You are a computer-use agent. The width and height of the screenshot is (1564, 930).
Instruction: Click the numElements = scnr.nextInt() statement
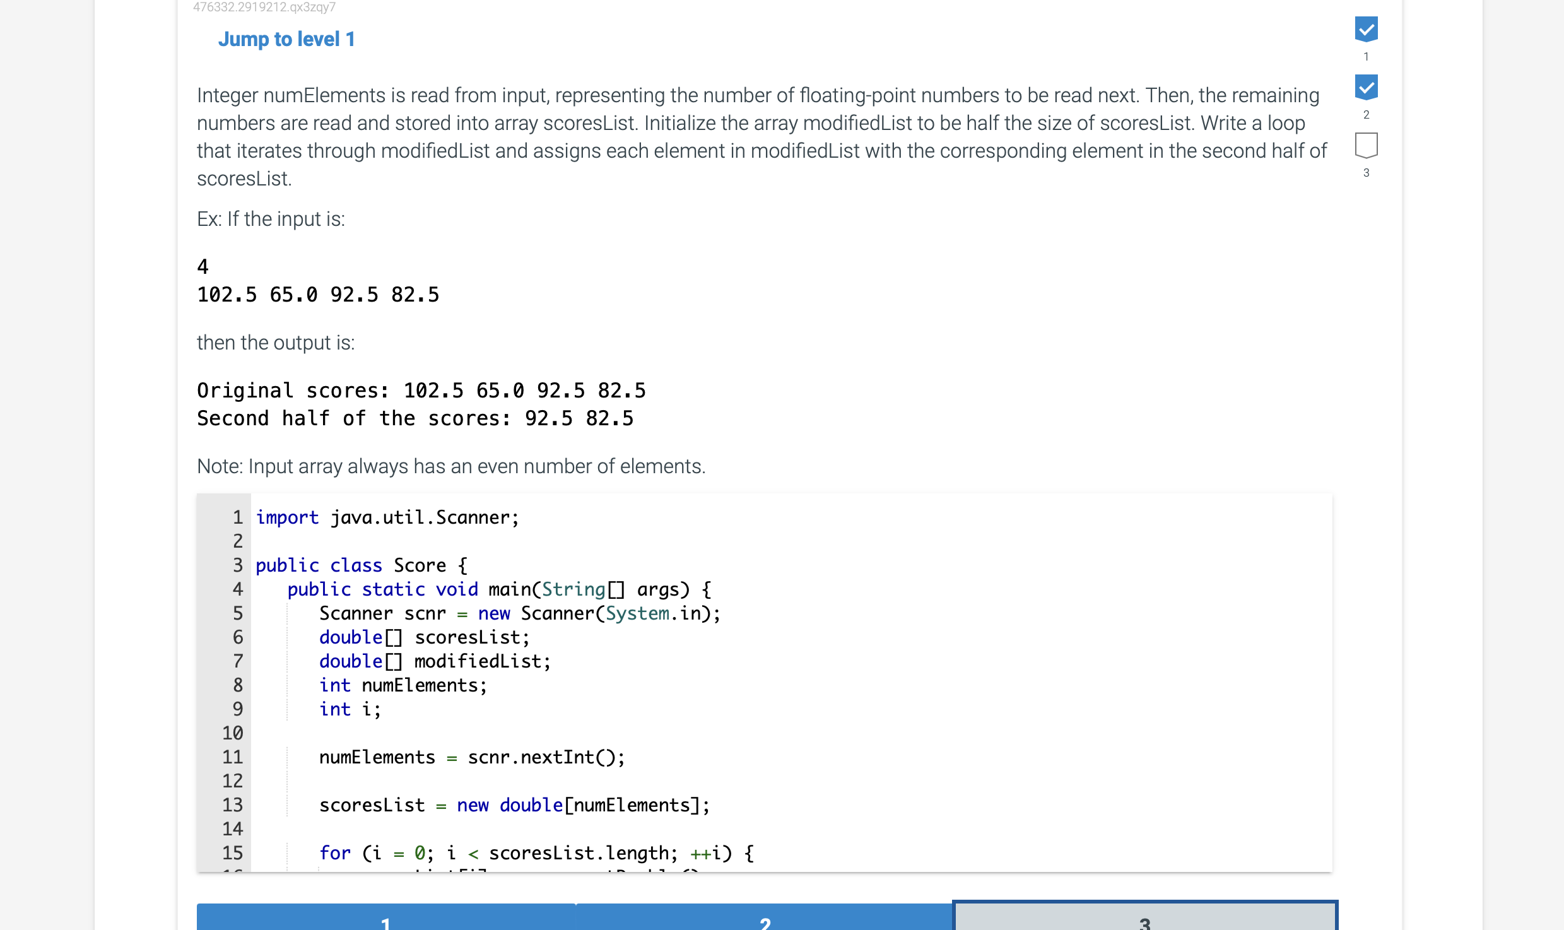pyautogui.click(x=471, y=756)
